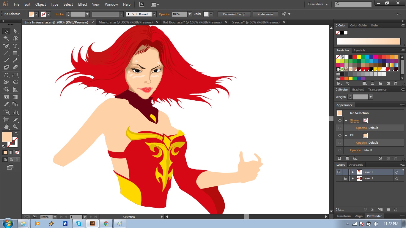Screen dimensions: 406x228
Task: Open the File menu
Action: pyautogui.click(x=17, y=4)
